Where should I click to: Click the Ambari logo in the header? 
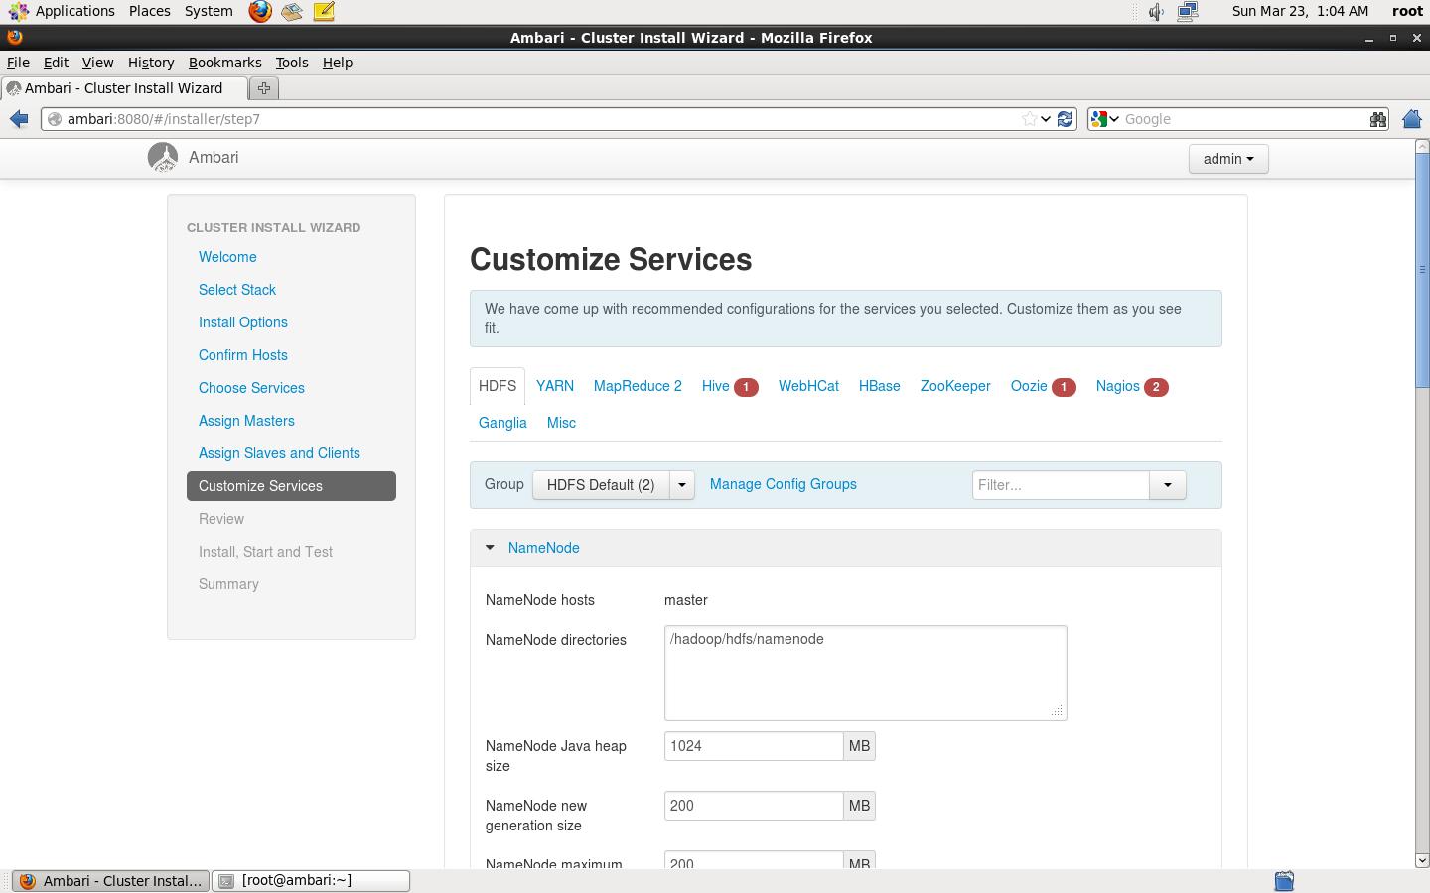point(163,156)
